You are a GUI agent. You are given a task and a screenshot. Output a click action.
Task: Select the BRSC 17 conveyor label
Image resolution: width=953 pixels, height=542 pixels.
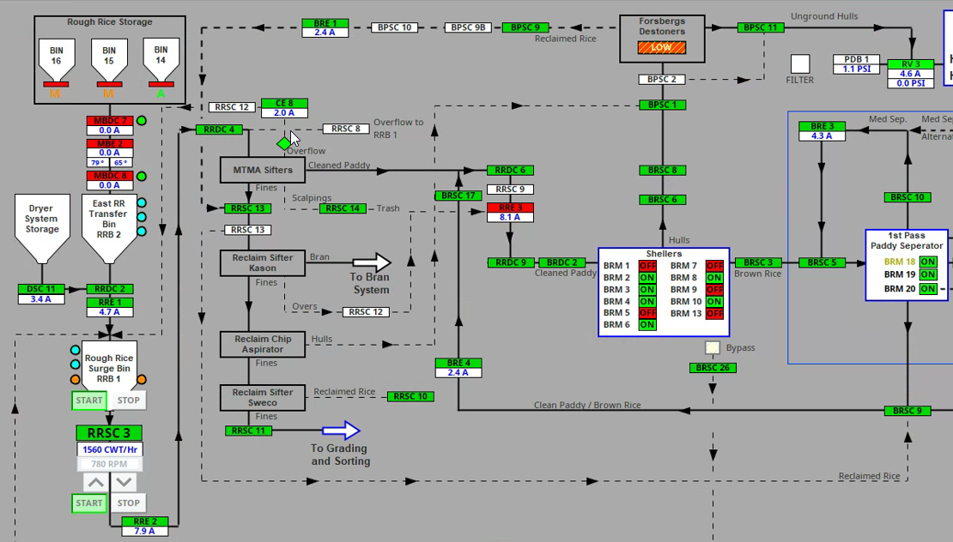(458, 196)
